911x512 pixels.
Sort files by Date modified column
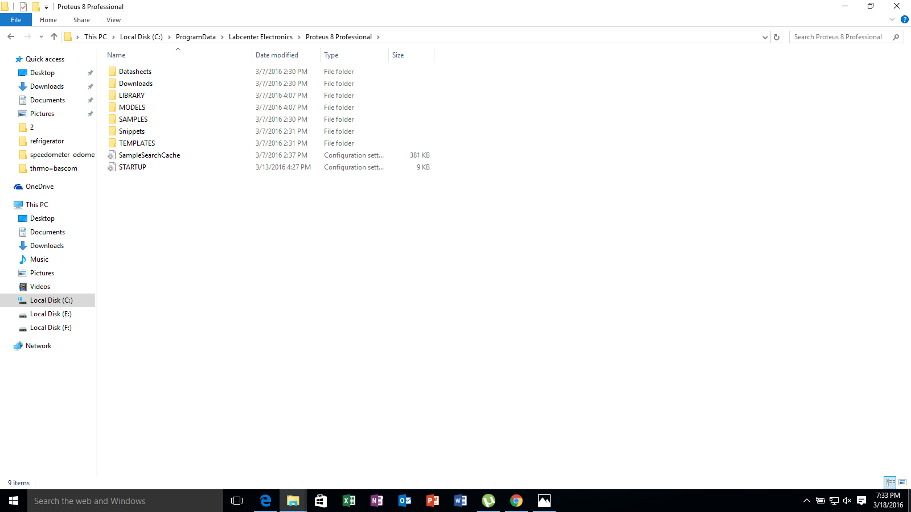click(x=277, y=55)
